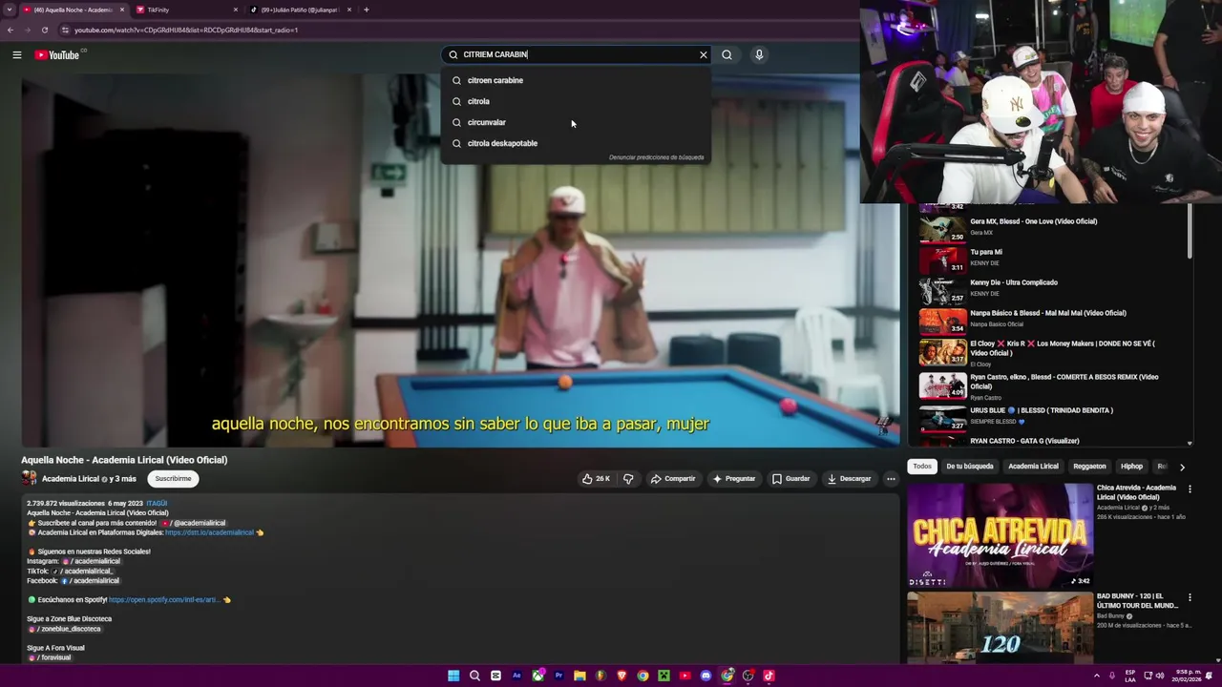Open the Windows Start menu
1222x687 pixels.
click(453, 676)
